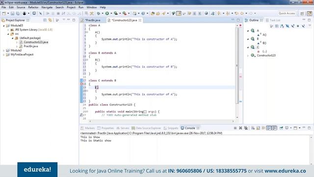The image size is (314, 177).
Task: Open Project Explorer view menu triangle
Action: 64,20
